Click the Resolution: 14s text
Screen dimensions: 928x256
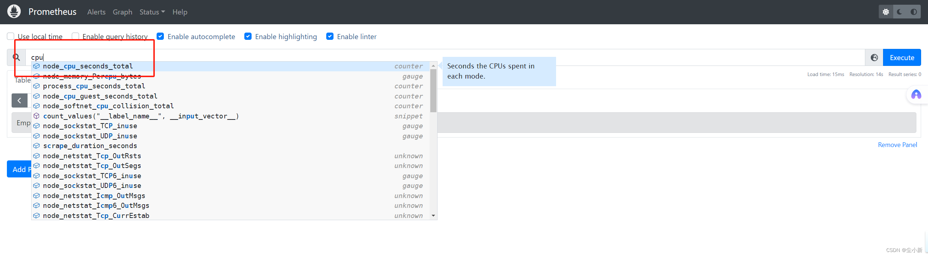(x=866, y=74)
